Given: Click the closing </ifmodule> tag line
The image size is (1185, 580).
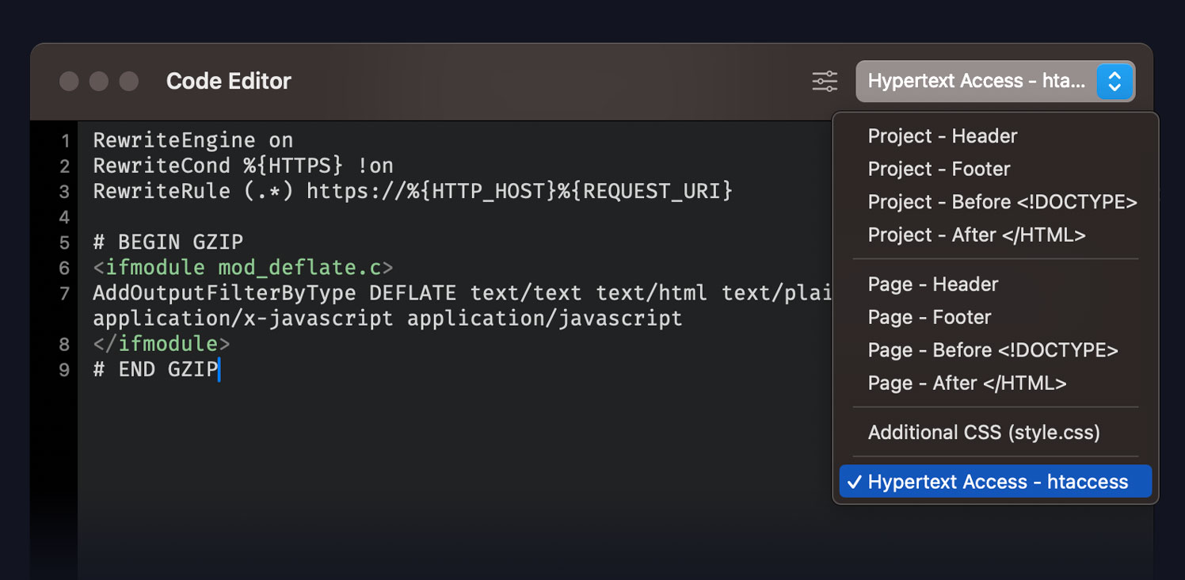Looking at the screenshot, I should pyautogui.click(x=161, y=344).
